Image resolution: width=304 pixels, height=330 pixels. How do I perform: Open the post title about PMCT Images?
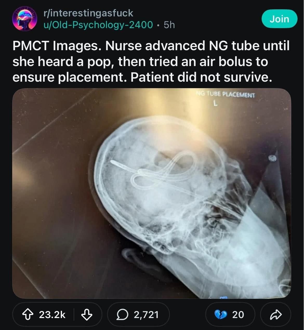point(151,62)
